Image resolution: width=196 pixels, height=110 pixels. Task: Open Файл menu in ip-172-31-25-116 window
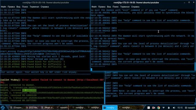[3, 7]
